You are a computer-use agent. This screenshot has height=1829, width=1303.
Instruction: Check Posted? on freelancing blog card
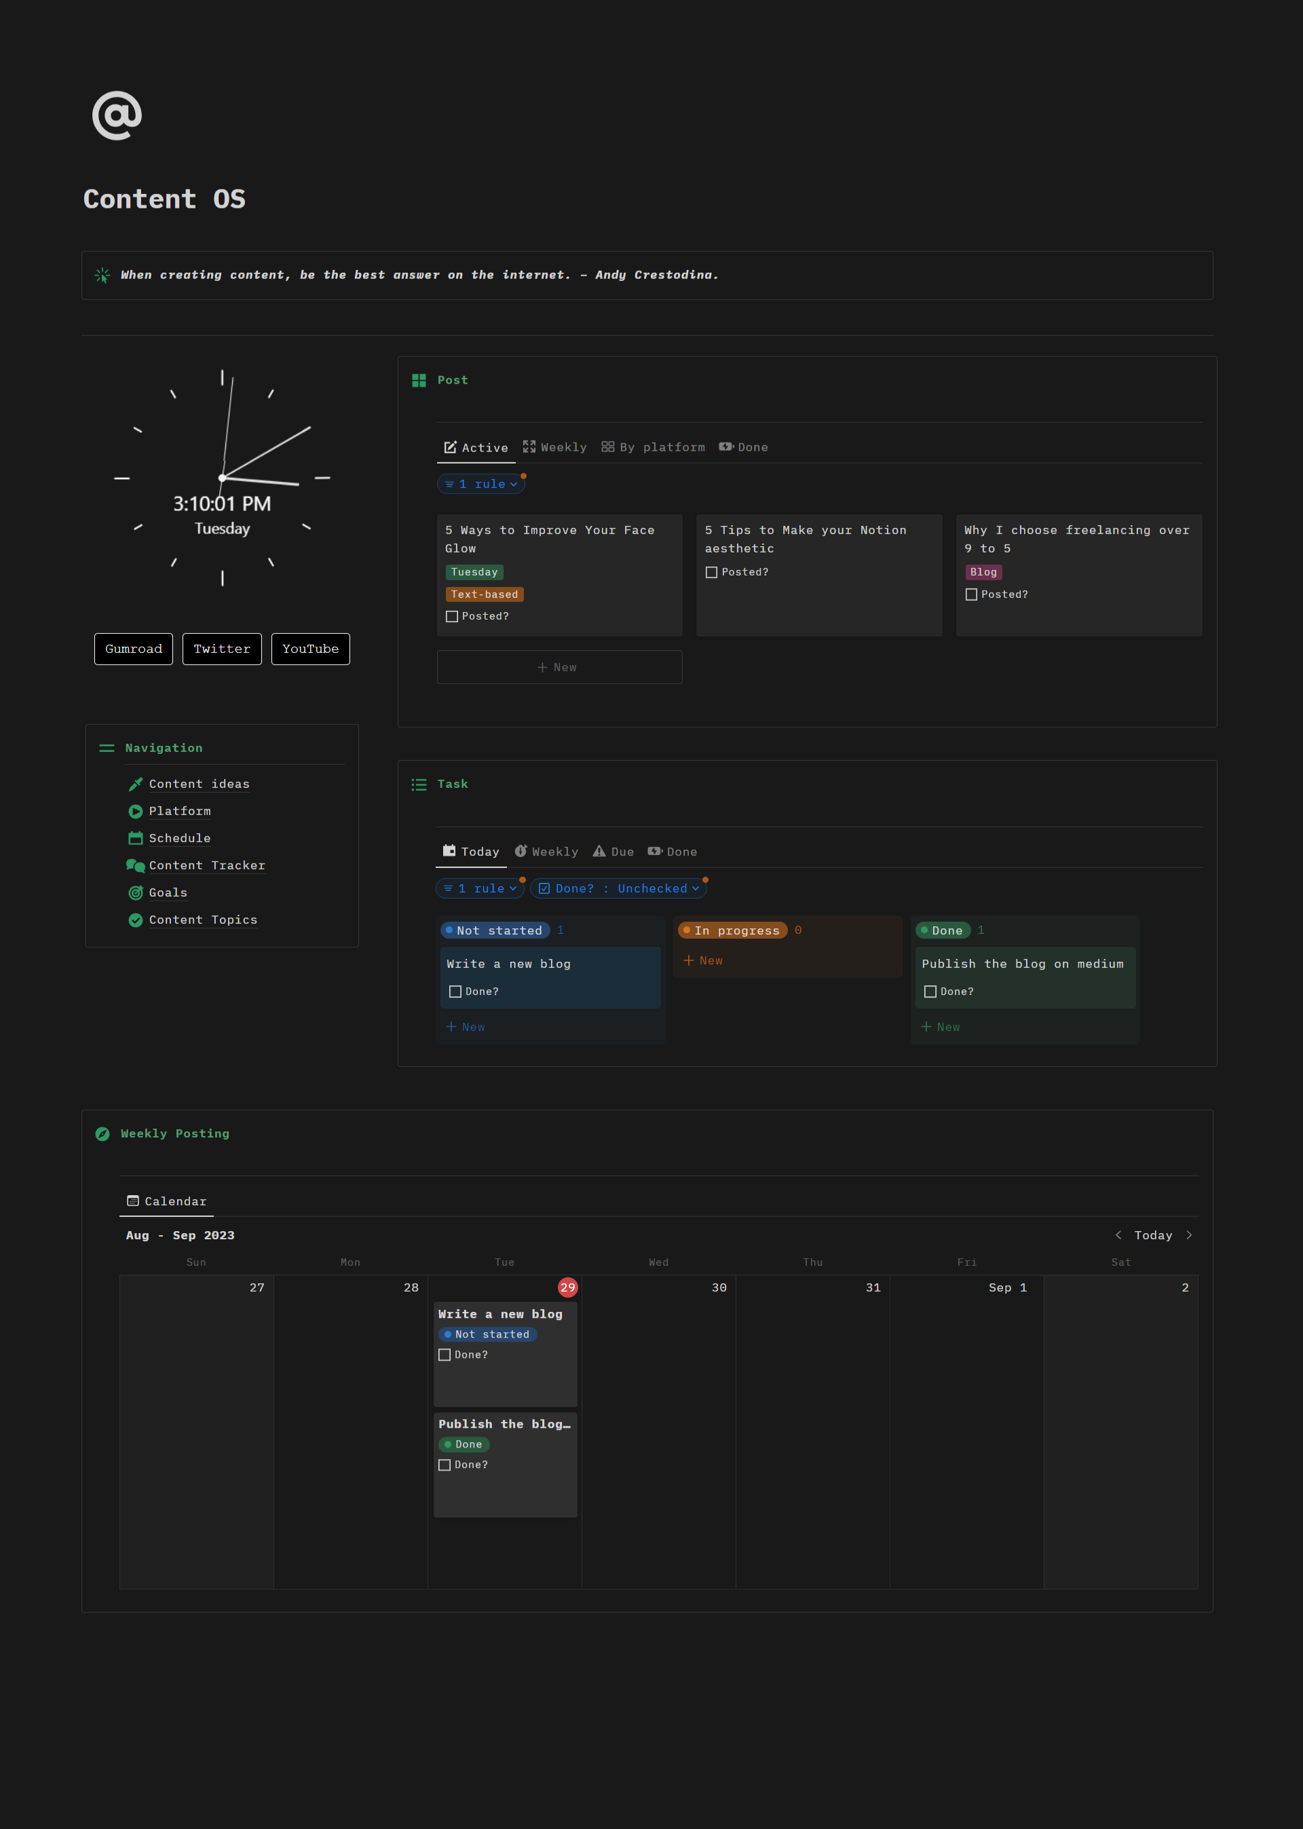click(x=971, y=595)
